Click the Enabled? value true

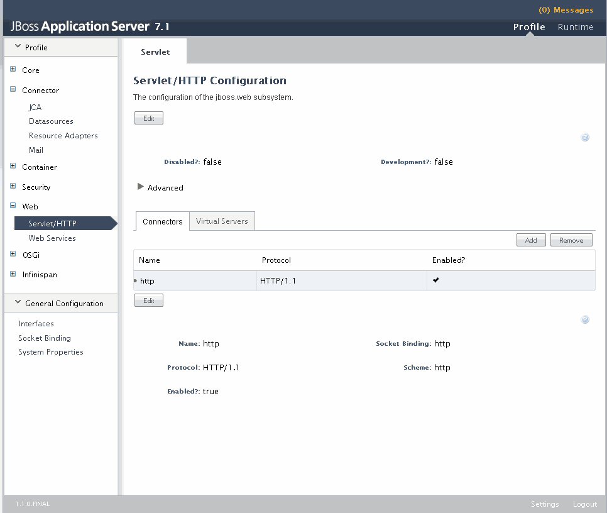point(211,392)
